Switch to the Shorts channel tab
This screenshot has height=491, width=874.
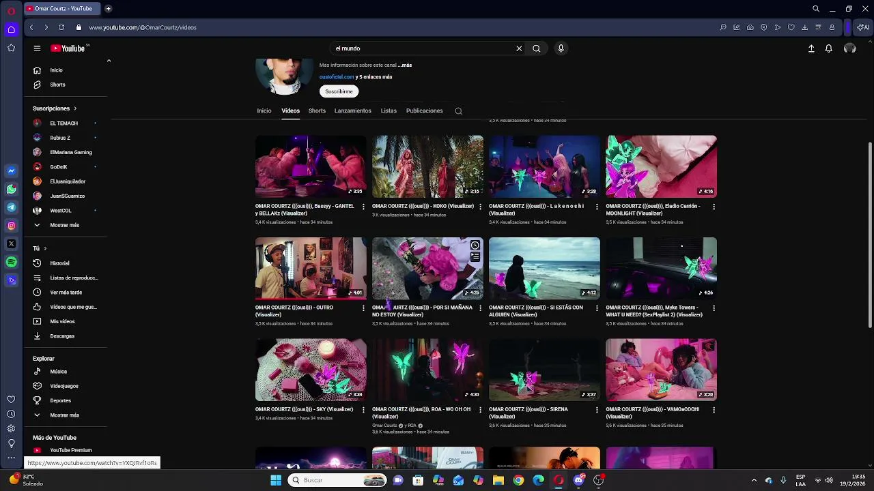pos(317,110)
